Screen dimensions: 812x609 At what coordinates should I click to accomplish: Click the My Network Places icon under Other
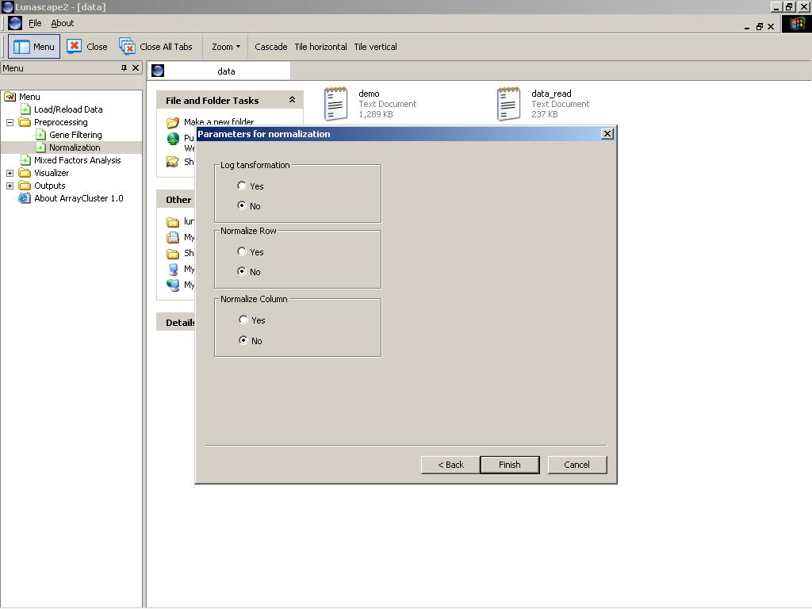(x=173, y=285)
